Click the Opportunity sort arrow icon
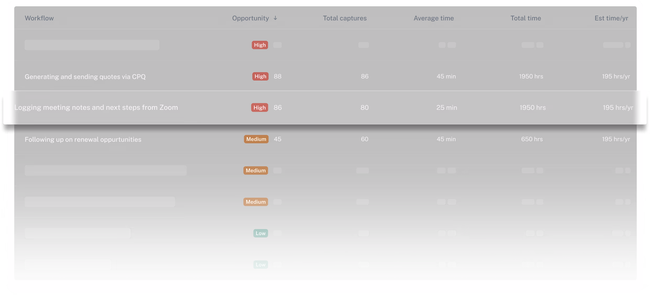Image resolution: width=650 pixels, height=296 pixels. point(275,18)
